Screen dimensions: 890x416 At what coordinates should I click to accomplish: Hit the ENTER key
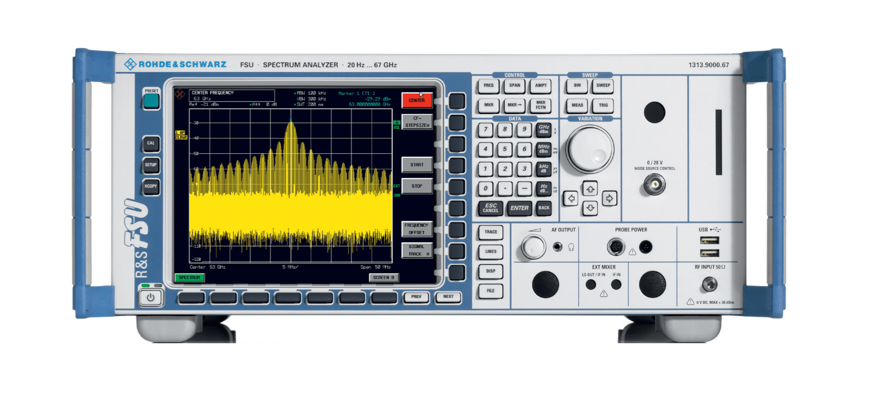(x=519, y=208)
